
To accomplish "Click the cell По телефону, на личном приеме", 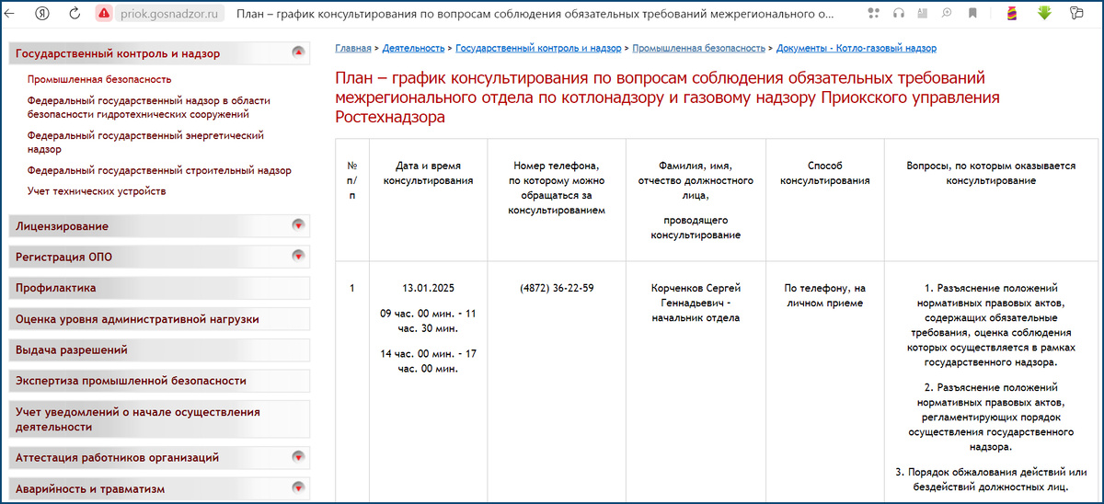I will (824, 295).
